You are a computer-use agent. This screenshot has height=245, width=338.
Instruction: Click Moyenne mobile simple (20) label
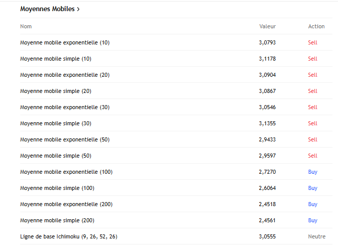(x=56, y=91)
